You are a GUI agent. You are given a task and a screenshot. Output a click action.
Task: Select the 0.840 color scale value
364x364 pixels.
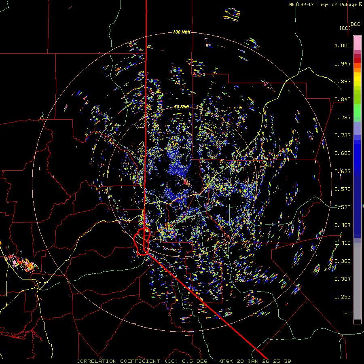click(x=343, y=99)
